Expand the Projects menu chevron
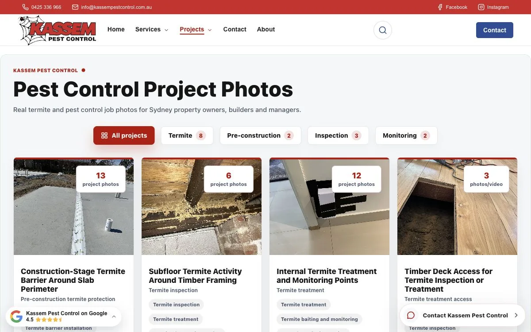 point(210,30)
